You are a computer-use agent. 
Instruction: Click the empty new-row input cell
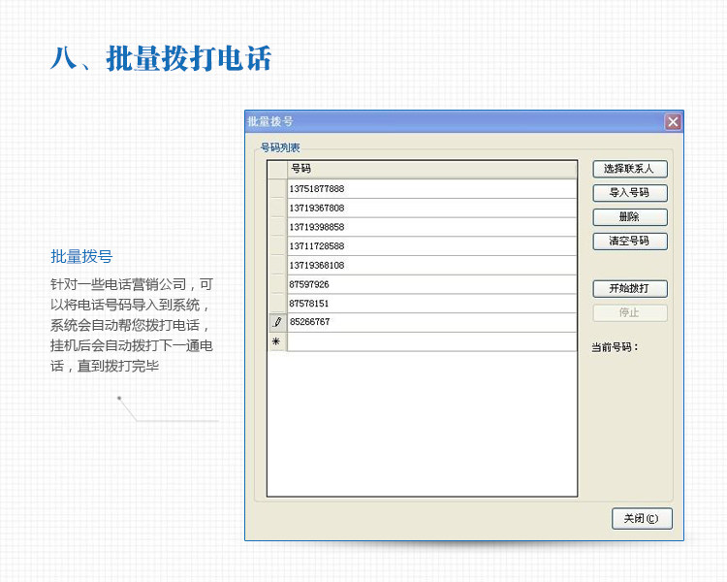[431, 341]
